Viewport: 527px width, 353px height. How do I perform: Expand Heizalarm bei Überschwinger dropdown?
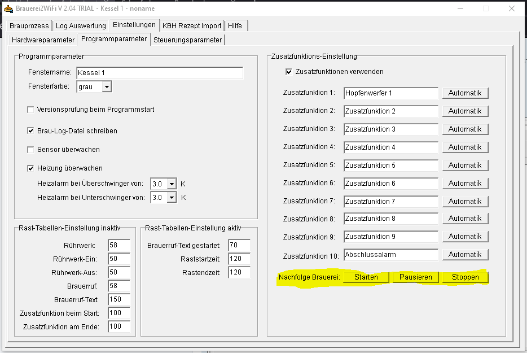pos(172,184)
